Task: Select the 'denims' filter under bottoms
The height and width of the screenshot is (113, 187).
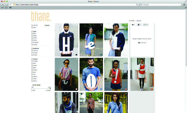Action: [x=32, y=51]
